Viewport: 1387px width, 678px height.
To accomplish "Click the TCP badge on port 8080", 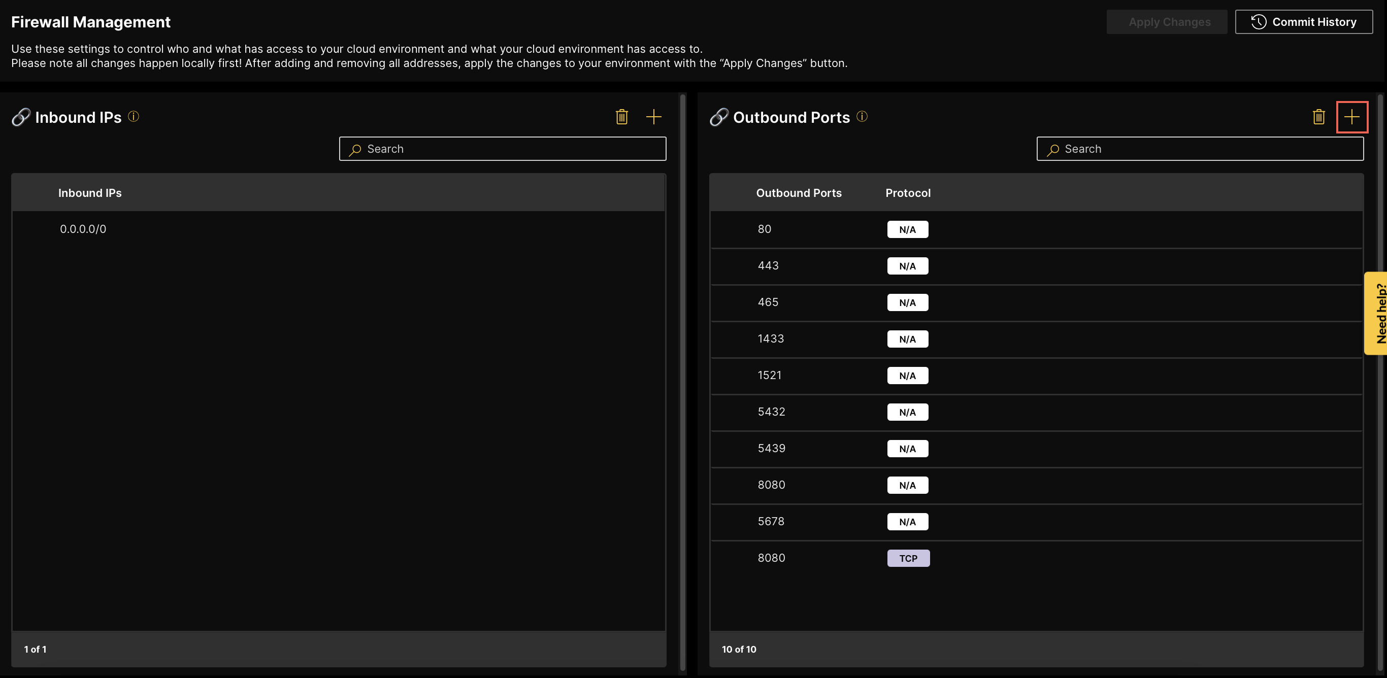I will coord(908,558).
